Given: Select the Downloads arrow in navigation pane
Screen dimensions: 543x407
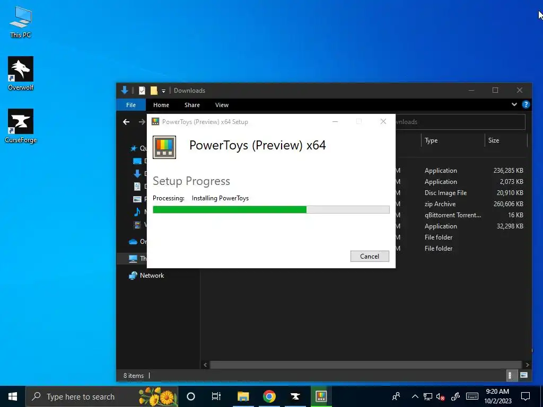Looking at the screenshot, I should coord(137,173).
